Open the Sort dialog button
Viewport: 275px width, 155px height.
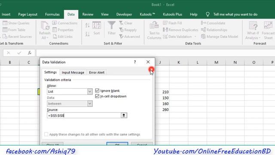point(96,28)
